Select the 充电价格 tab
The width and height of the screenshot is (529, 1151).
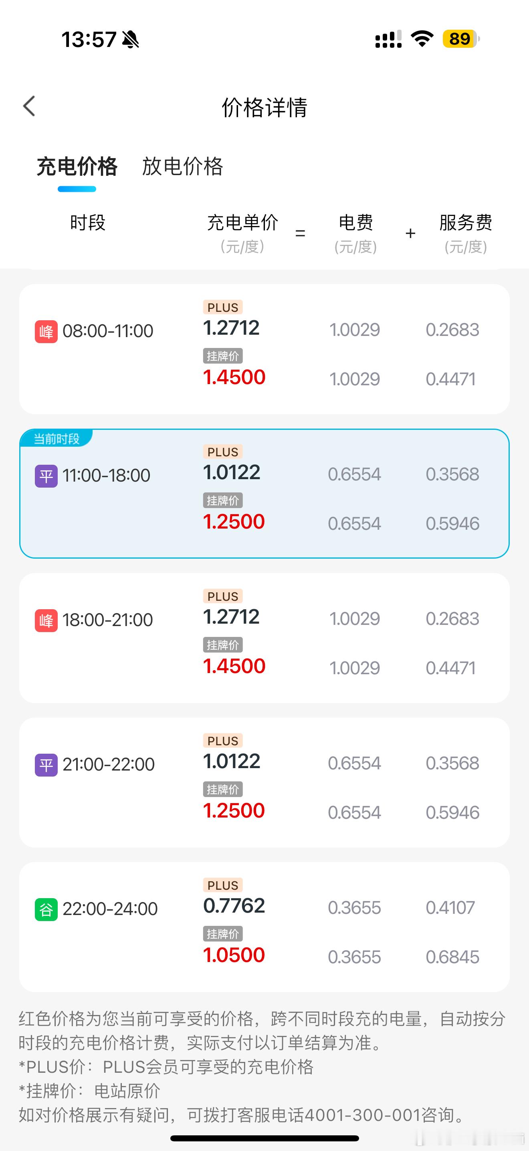click(x=77, y=166)
